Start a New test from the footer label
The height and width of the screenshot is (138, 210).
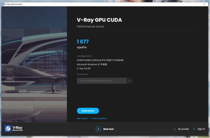[108, 129]
